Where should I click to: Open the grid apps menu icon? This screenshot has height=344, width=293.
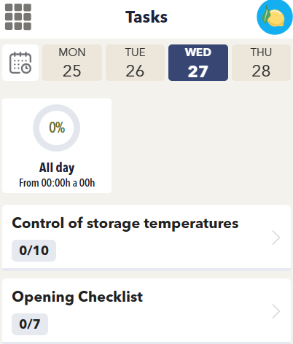[x=18, y=17]
